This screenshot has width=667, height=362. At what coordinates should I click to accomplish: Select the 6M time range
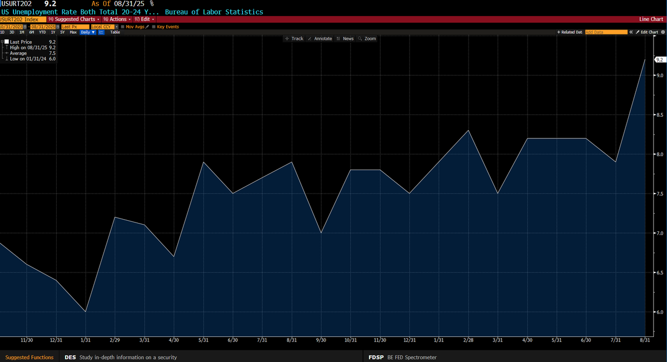[32, 32]
